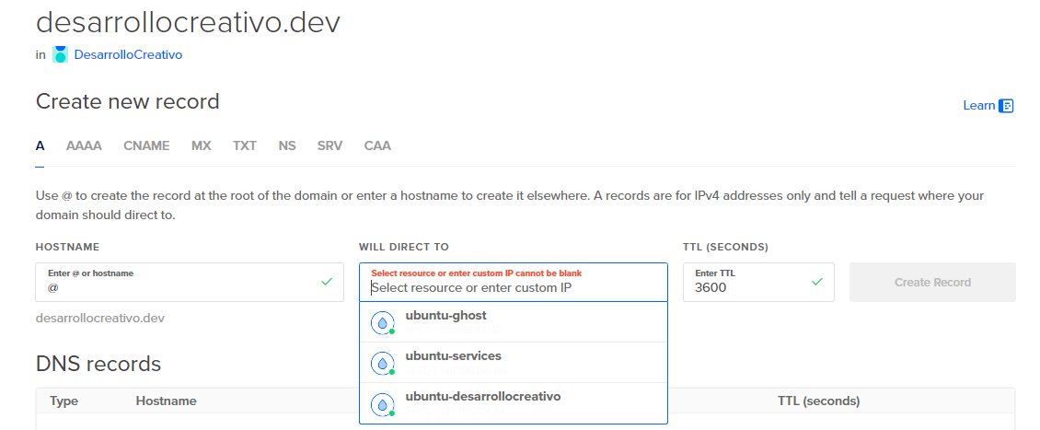Open the TXT record tab

click(x=245, y=145)
